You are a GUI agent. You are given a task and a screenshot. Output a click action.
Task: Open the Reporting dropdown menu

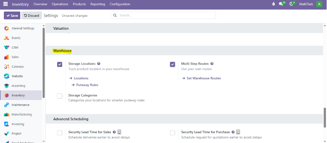[97, 4]
